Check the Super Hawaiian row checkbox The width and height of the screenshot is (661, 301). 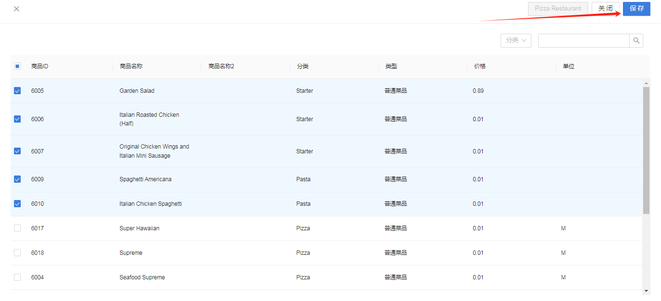click(17, 228)
